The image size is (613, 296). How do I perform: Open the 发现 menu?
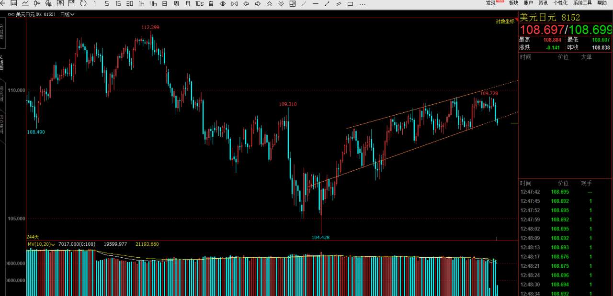click(491, 3)
